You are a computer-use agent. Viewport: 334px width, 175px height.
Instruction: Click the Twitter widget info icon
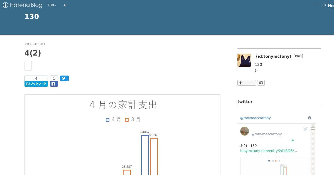[310, 118]
